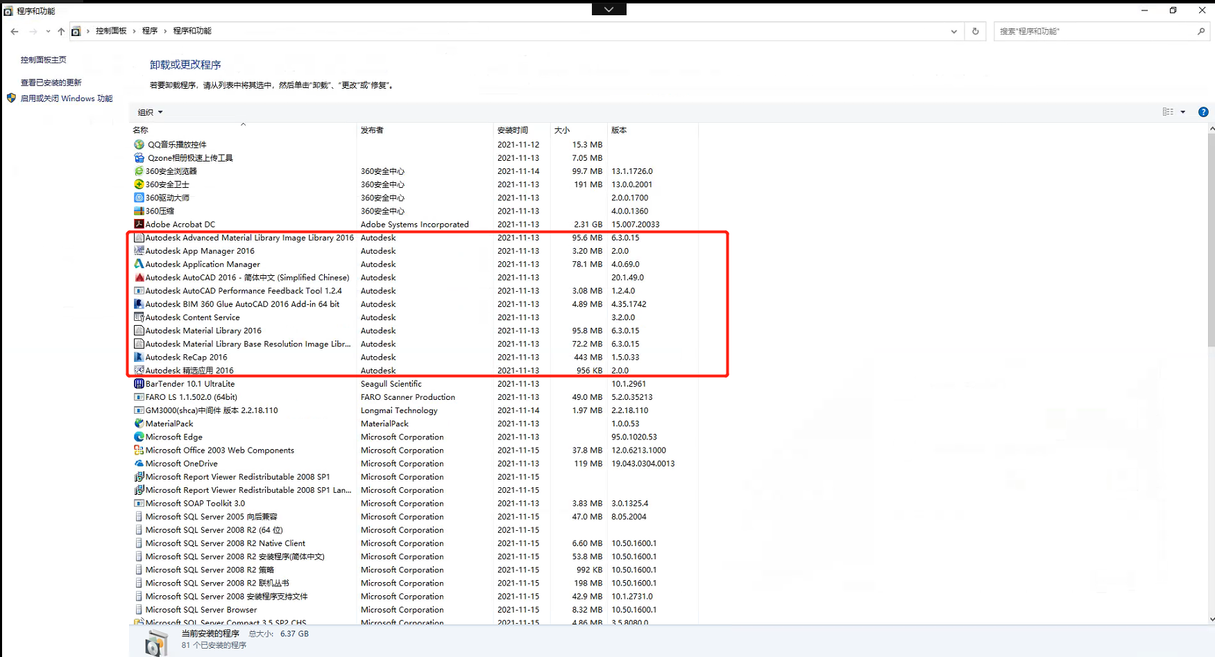Open the 控制面板主页 link
1215x657 pixels.
(44, 60)
